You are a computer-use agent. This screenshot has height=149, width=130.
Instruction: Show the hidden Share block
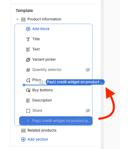click(x=88, y=111)
